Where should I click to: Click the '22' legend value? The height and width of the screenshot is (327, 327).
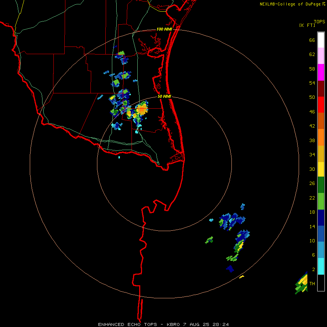pos(312,198)
